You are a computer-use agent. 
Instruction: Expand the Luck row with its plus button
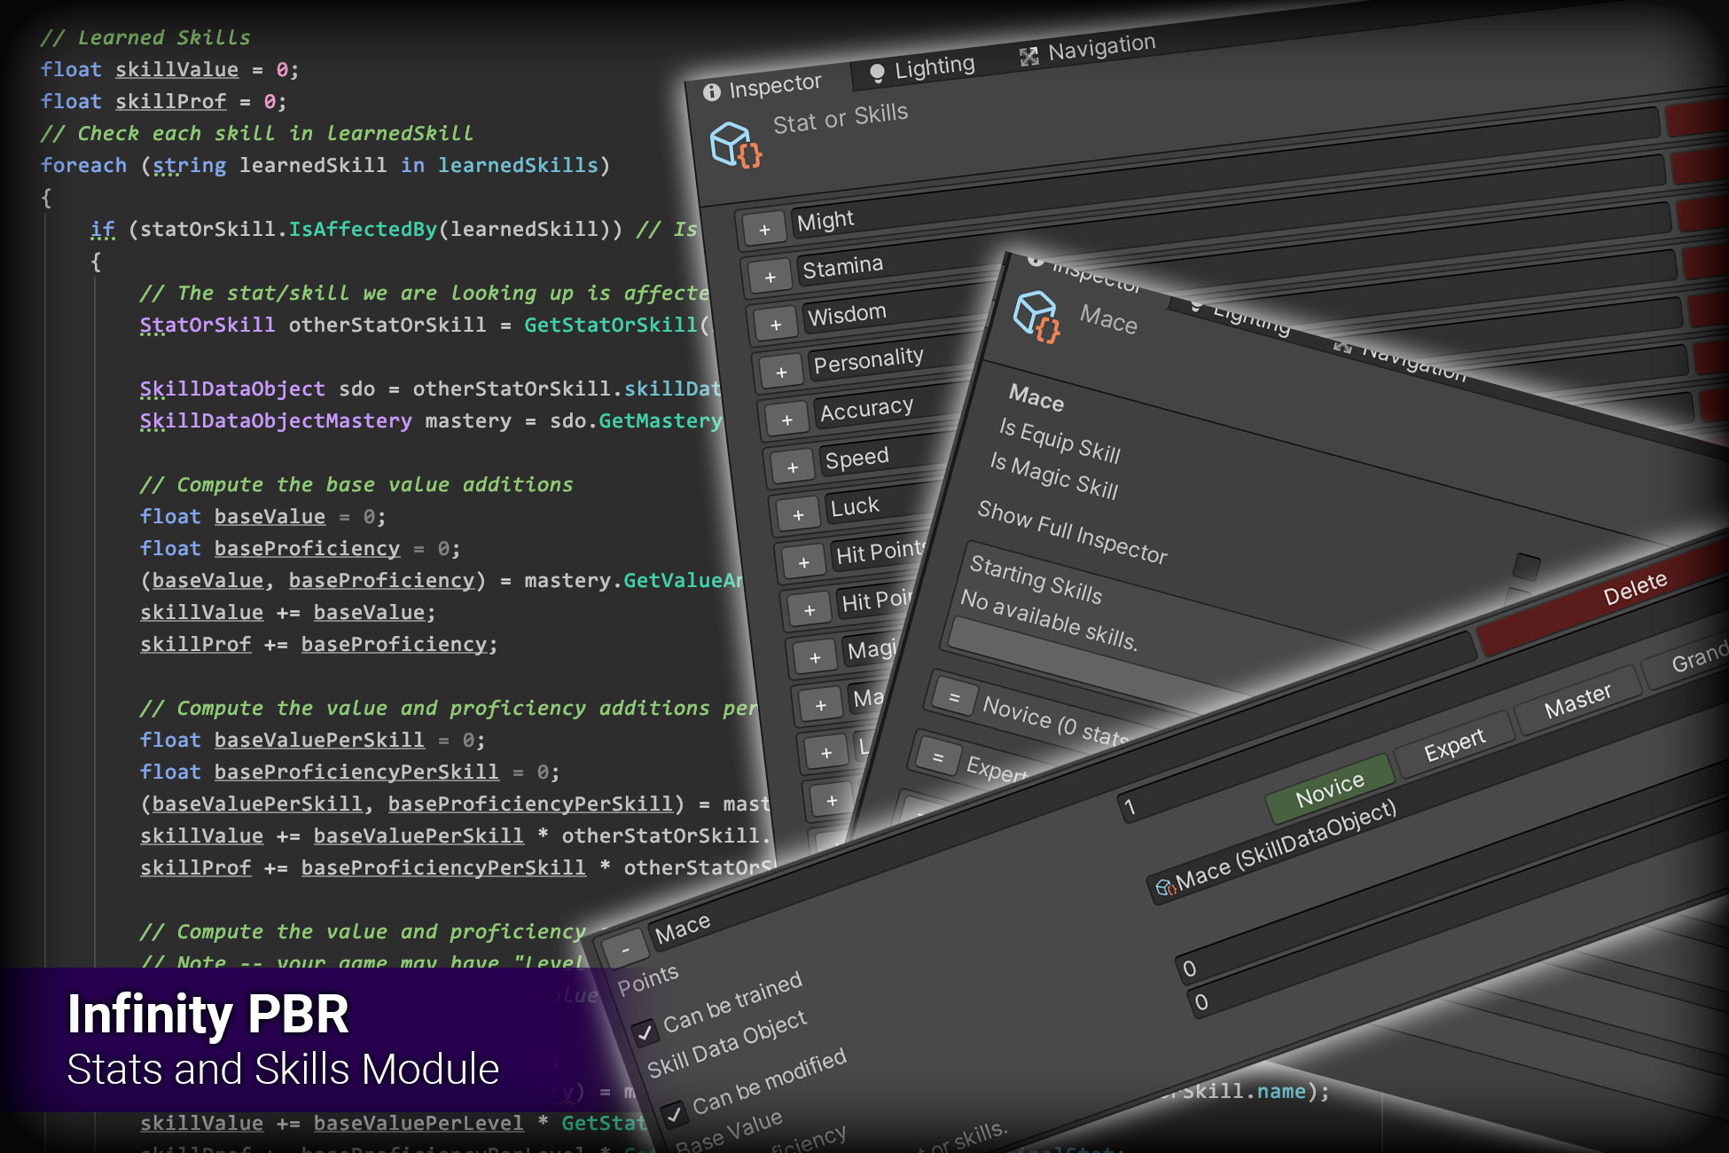[798, 515]
